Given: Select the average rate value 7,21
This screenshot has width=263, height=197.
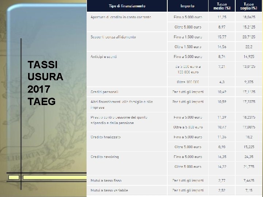Looking at the screenshot, I should click(222, 66).
